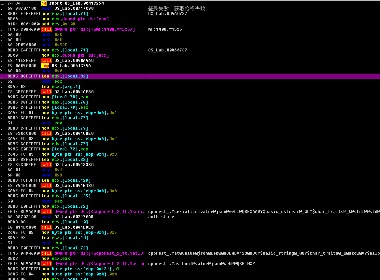380x280 pixels.
Task: Click 'push OS_Lab.007170A8' instruction
Action: [68, 217]
